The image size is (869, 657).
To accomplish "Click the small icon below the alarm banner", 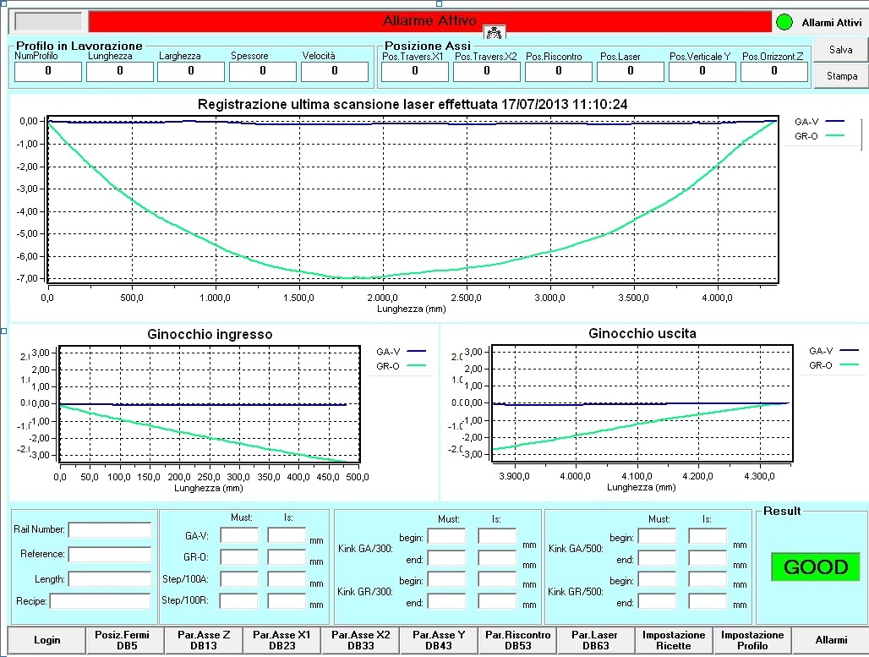I will point(495,33).
